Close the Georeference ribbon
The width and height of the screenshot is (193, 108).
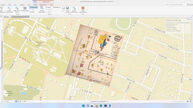(x=83, y=10)
